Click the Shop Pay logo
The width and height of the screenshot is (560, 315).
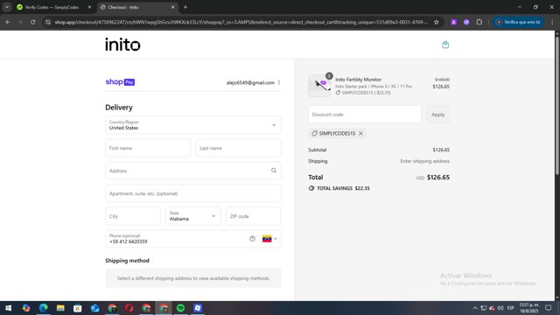pyautogui.click(x=120, y=82)
